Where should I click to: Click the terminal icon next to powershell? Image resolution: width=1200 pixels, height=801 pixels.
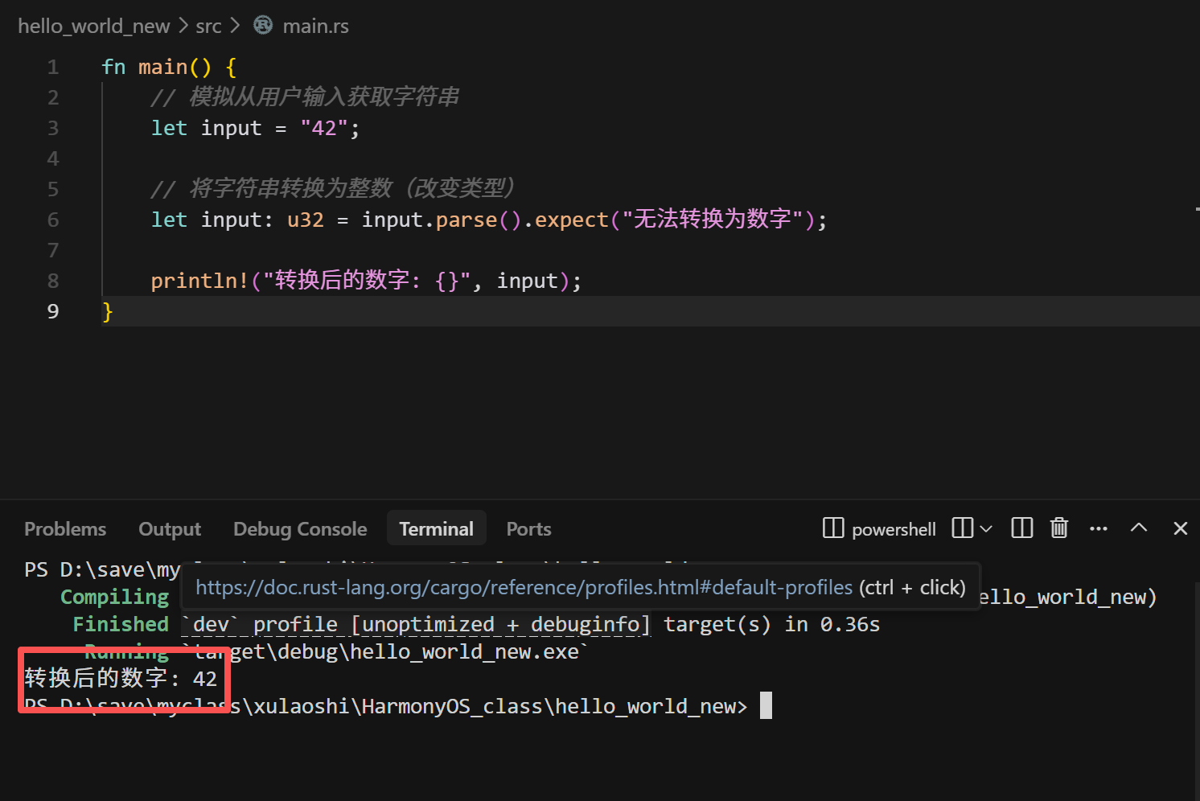click(833, 528)
